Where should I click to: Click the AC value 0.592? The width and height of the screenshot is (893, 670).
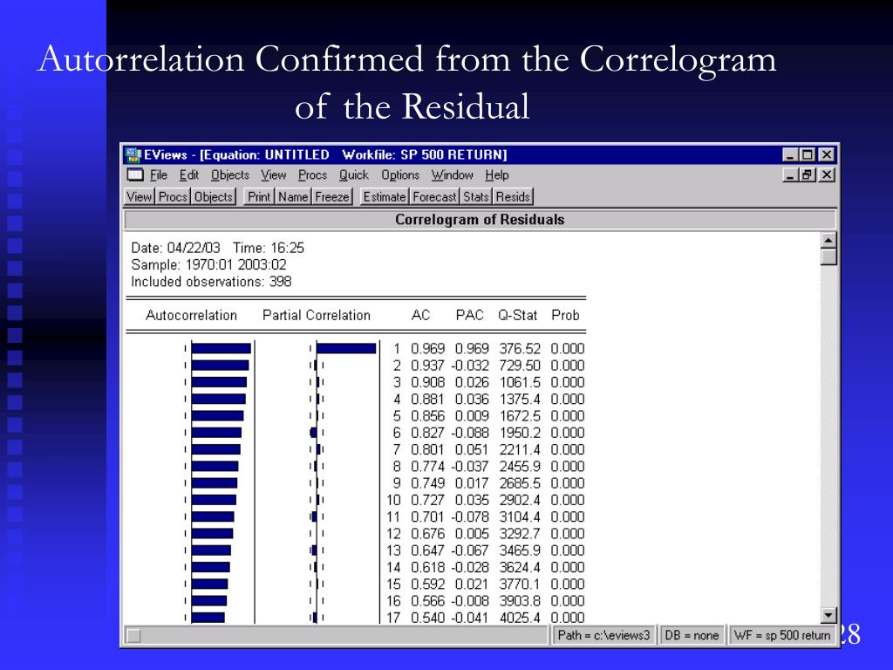tap(427, 584)
